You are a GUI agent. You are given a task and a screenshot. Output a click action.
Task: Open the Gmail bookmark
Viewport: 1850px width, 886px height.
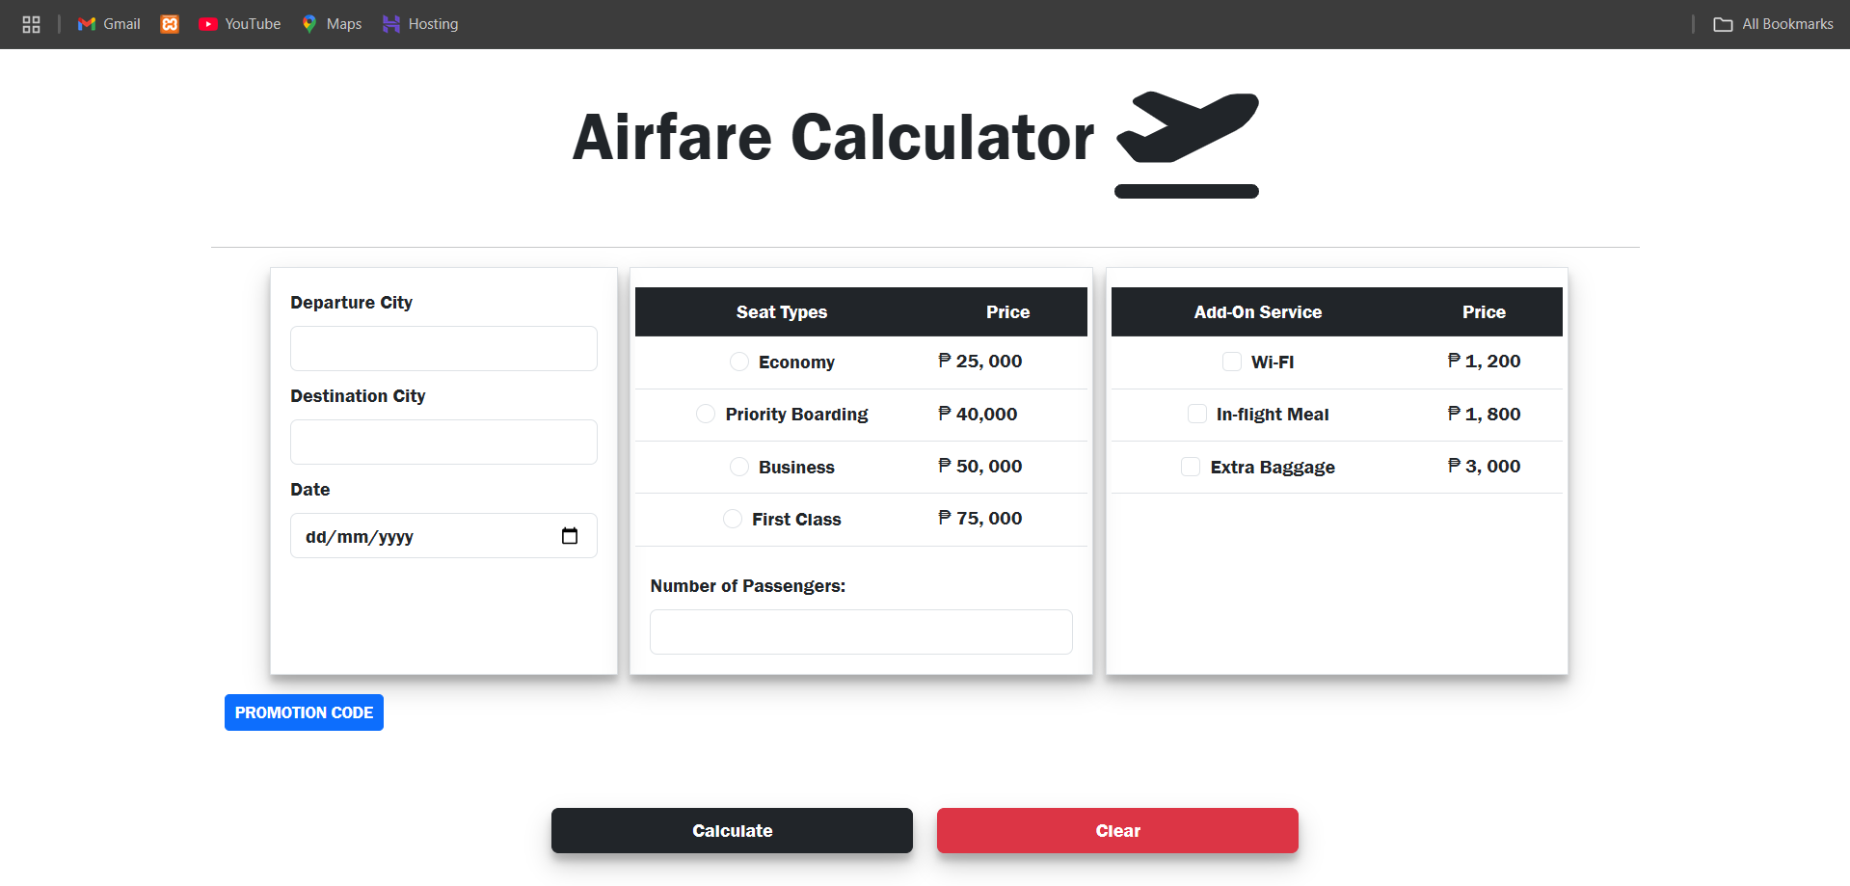(109, 24)
